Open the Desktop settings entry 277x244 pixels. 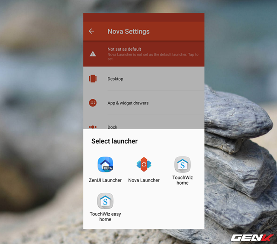tap(116, 79)
